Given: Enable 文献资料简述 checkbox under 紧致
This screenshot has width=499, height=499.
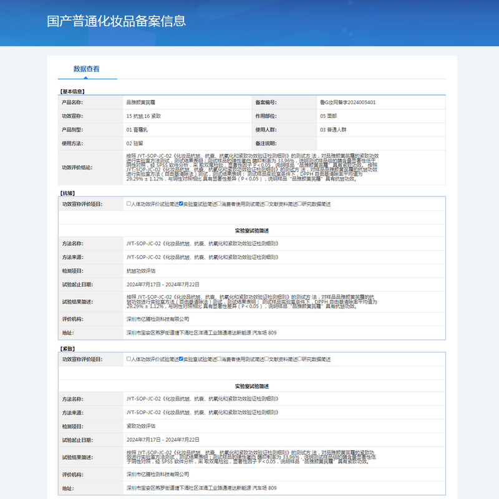Looking at the screenshot, I should click(x=266, y=359).
